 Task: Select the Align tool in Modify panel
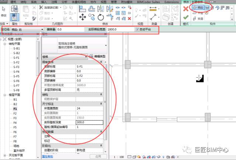coord(82,9)
